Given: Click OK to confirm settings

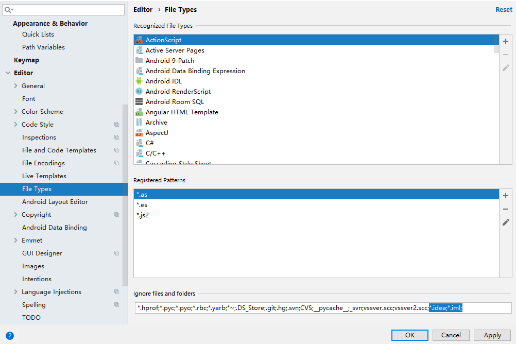Looking at the screenshot, I should point(410,335).
